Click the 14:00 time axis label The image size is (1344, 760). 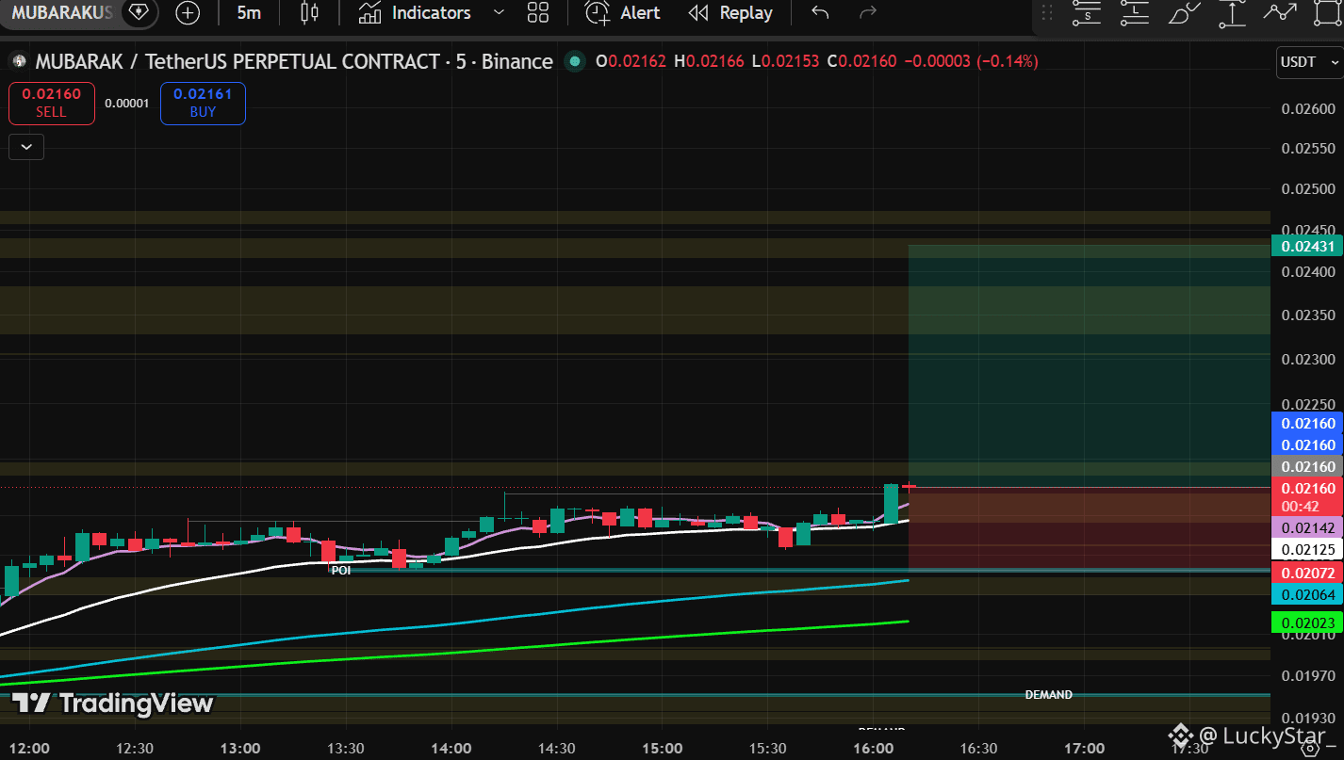[x=451, y=749]
